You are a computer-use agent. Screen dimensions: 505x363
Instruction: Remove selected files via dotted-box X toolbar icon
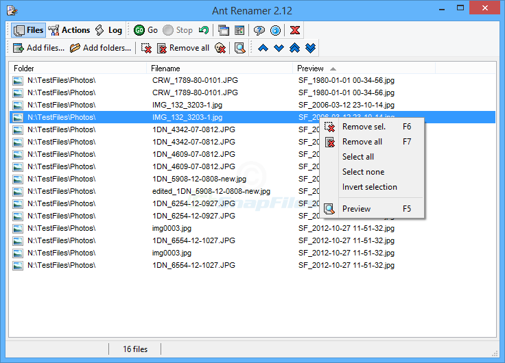click(x=147, y=48)
